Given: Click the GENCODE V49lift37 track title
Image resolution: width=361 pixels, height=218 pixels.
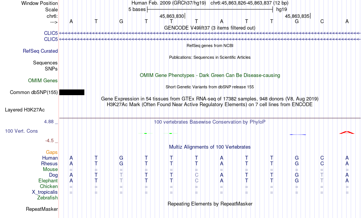Looking at the screenshot, I should coord(210,28).
